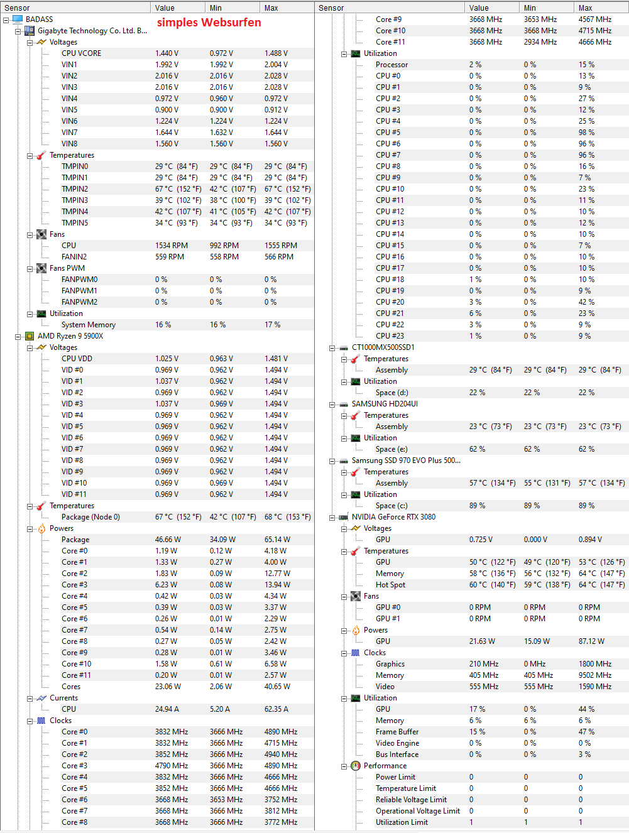
Task: Click the CT1000MX500SSD1 drive icon
Action: point(344,347)
